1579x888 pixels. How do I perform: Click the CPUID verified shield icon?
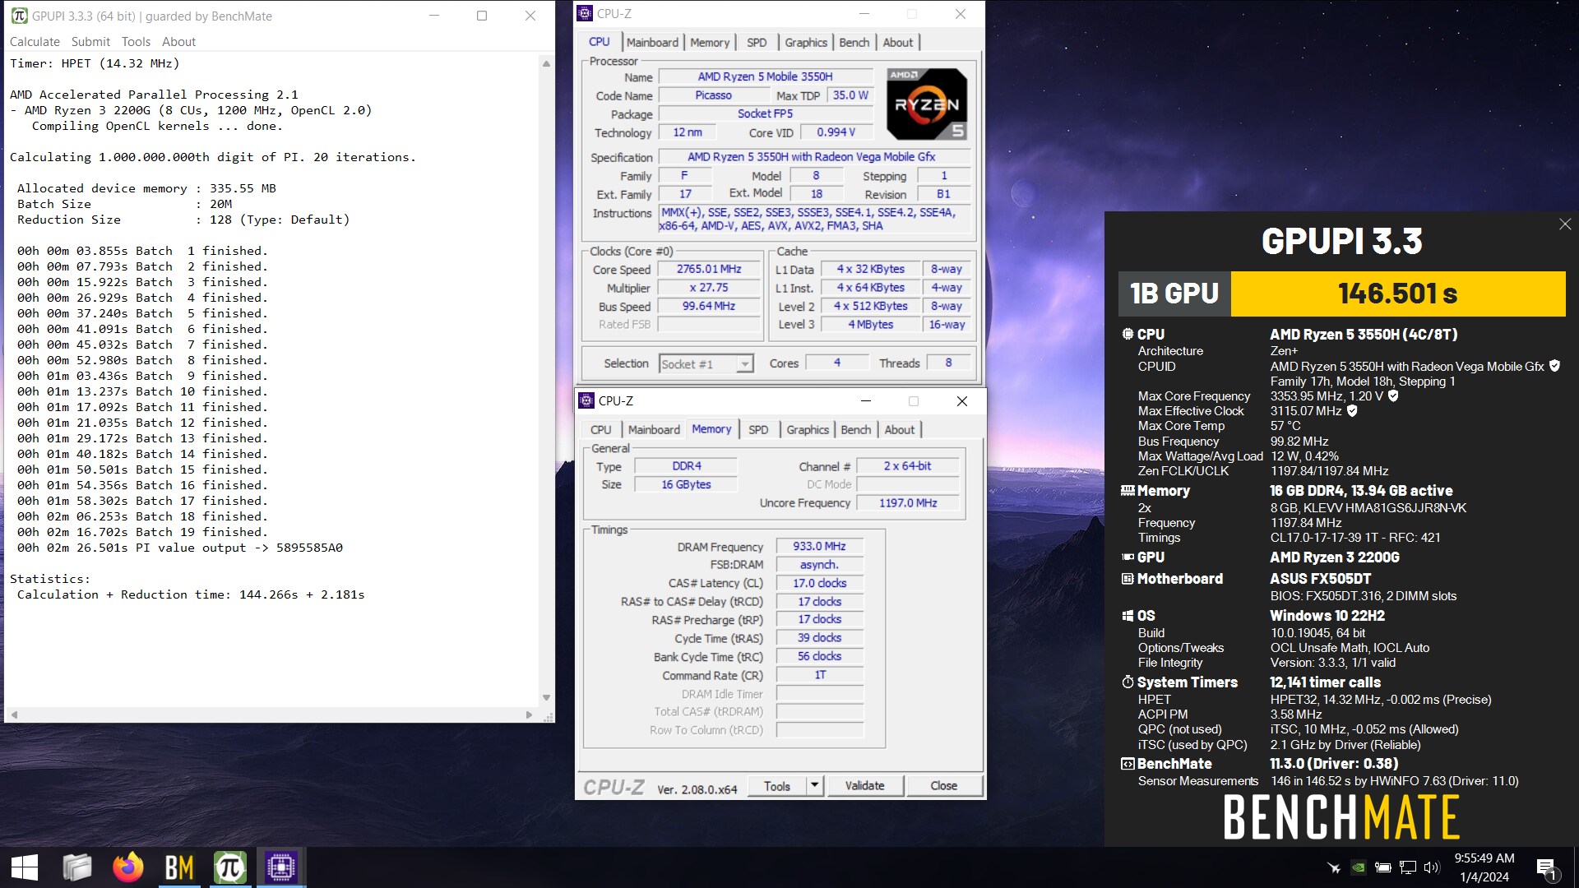pyautogui.click(x=1554, y=366)
